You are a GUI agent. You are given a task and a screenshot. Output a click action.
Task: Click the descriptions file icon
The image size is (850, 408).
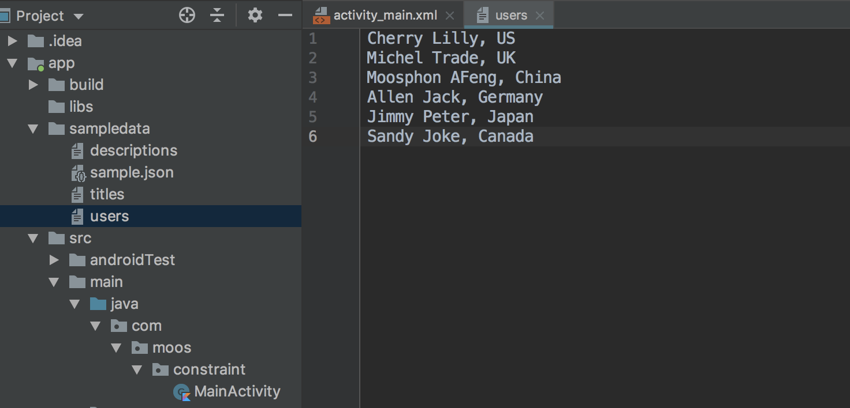(x=77, y=151)
